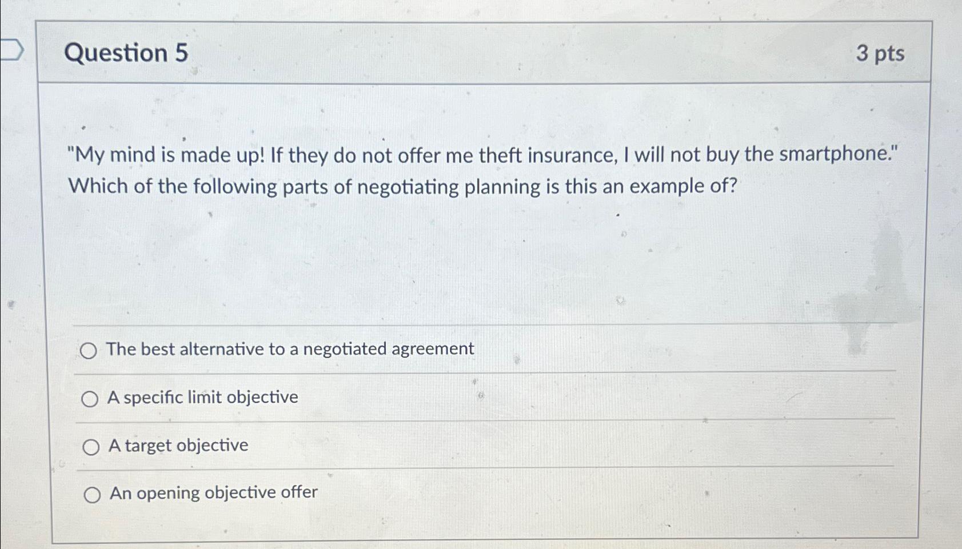Viewport: 962px width, 549px height.
Task: Click the 'Question 5' heading
Action: 126,53
